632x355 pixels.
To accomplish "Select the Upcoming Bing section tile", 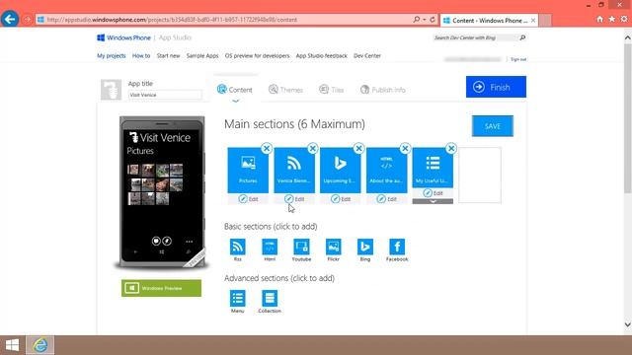I will (340, 170).
